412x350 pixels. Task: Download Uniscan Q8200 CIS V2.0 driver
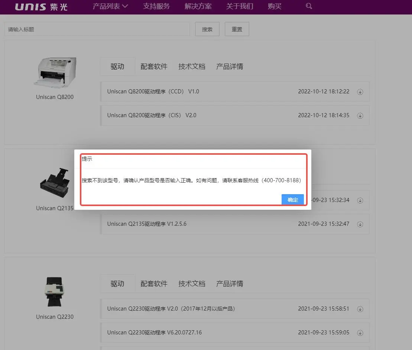[360, 116]
